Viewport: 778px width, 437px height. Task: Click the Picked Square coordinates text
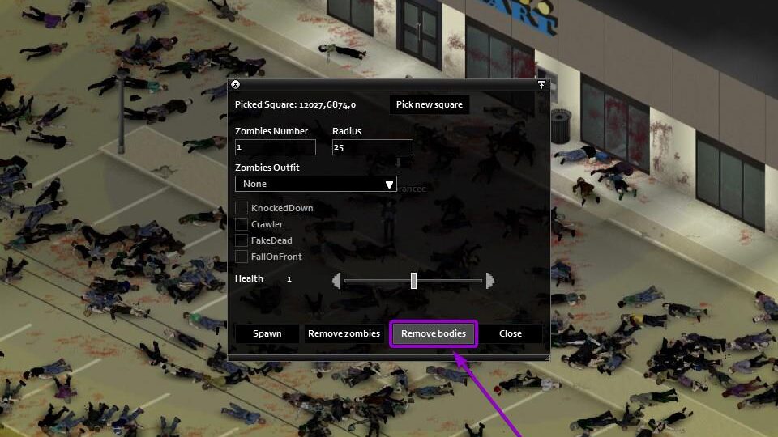(295, 104)
